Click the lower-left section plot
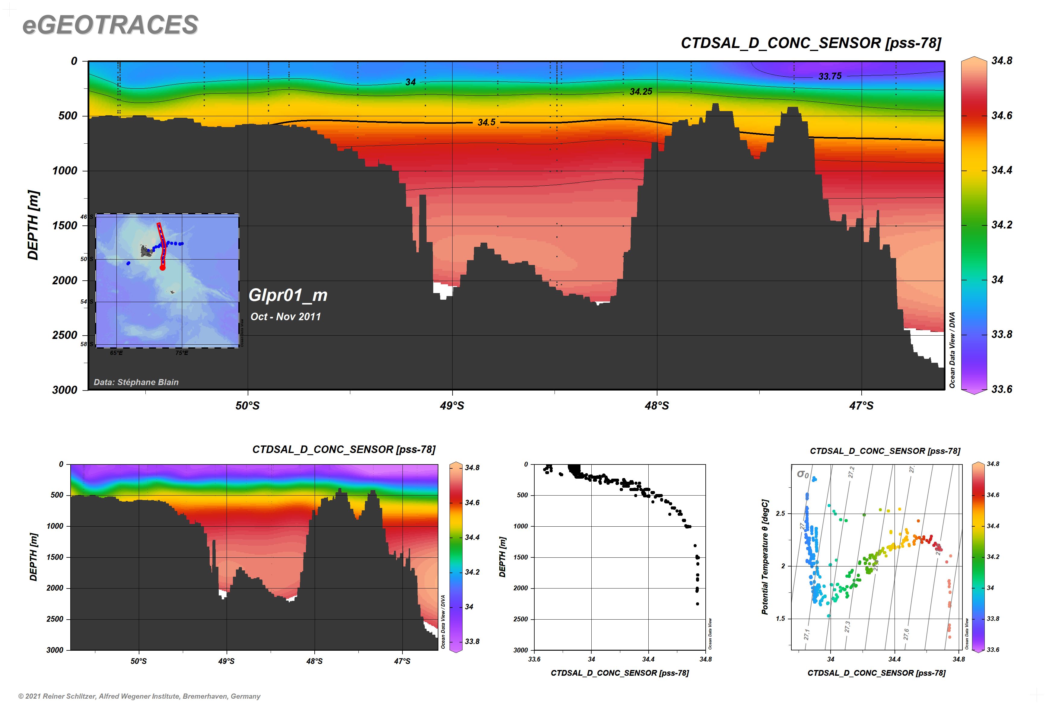Image resolution: width=1046 pixels, height=705 pixels. click(254, 557)
